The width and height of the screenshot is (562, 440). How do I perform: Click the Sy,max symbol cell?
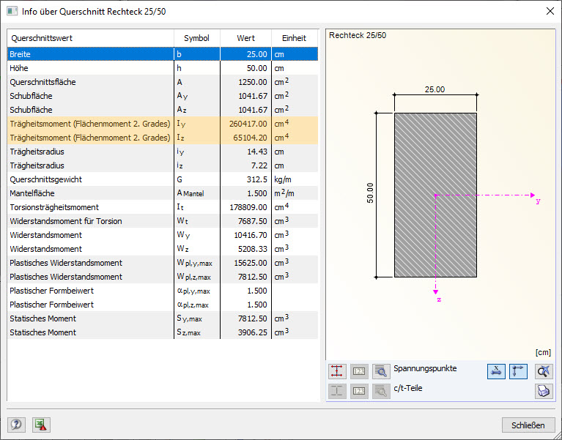tap(197, 318)
